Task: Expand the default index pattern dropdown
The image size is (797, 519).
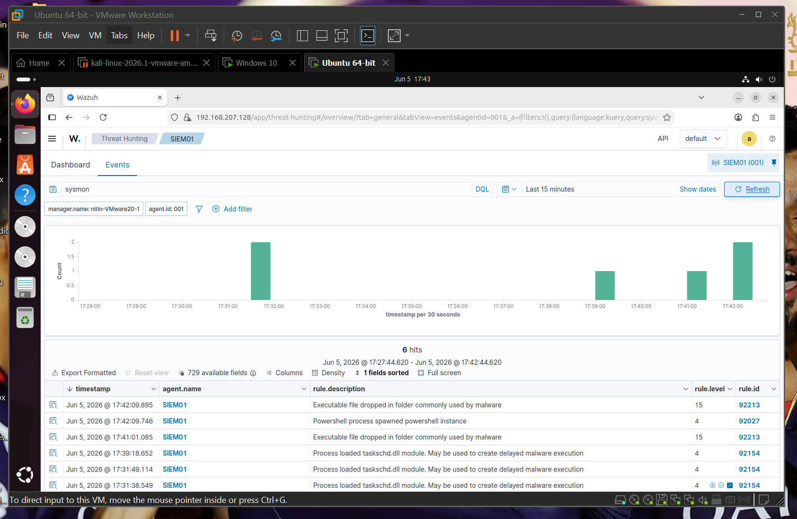Action: pyautogui.click(x=703, y=139)
